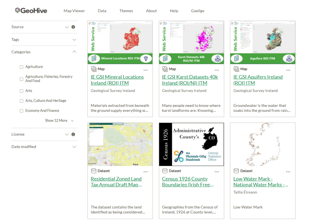Open IE GSI Mineral Locations Ireland link
This screenshot has height=222, width=326.
pos(117,80)
